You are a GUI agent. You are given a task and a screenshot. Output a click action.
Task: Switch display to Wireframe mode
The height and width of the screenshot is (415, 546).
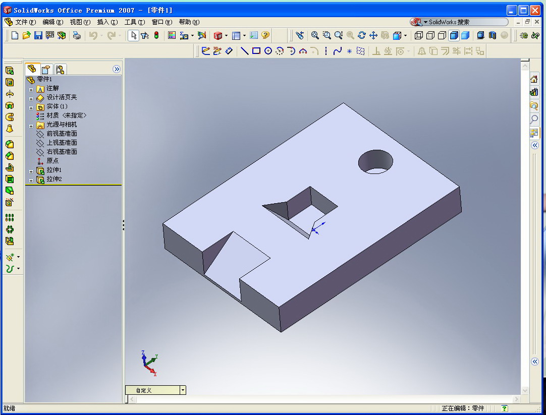pos(419,35)
